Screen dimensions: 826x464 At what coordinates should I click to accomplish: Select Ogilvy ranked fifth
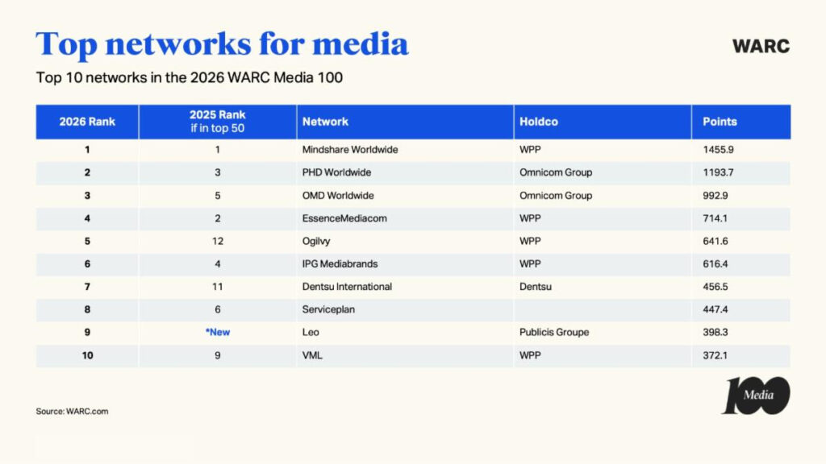(x=316, y=241)
